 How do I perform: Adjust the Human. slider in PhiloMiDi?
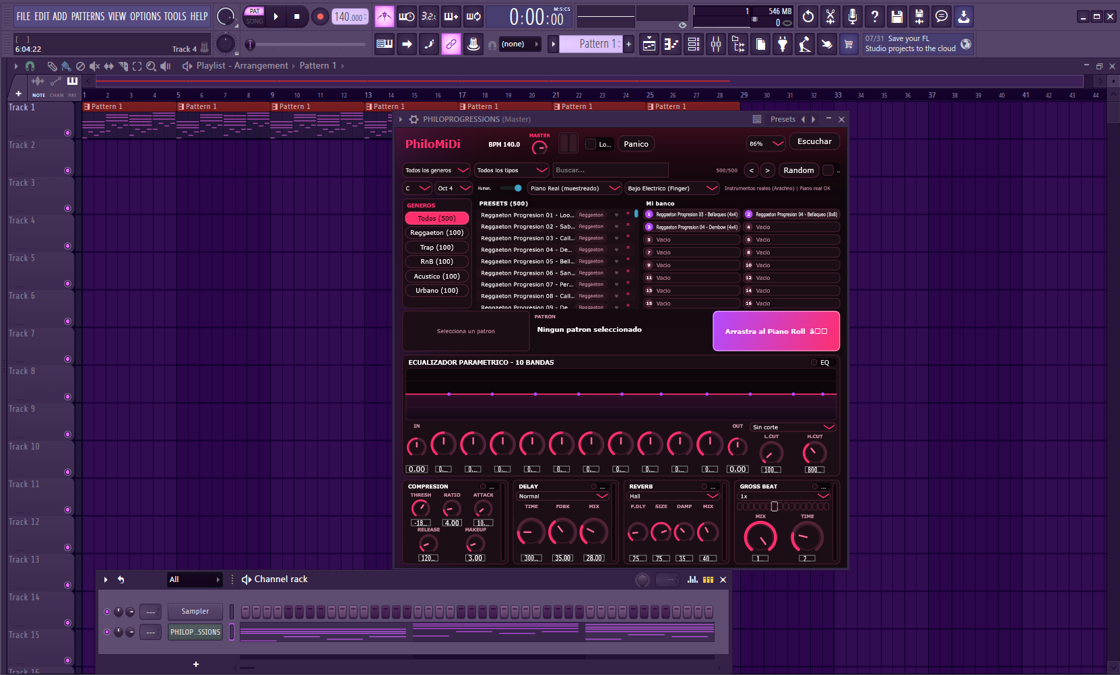click(510, 188)
